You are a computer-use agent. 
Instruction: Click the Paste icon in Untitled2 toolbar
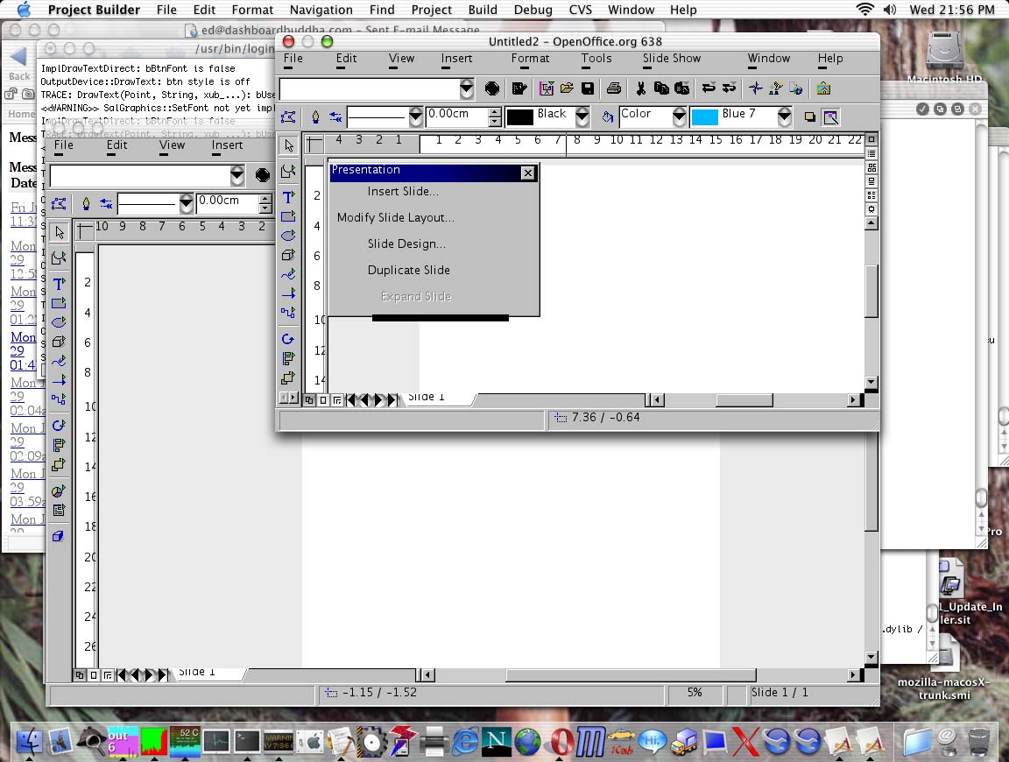click(x=681, y=88)
